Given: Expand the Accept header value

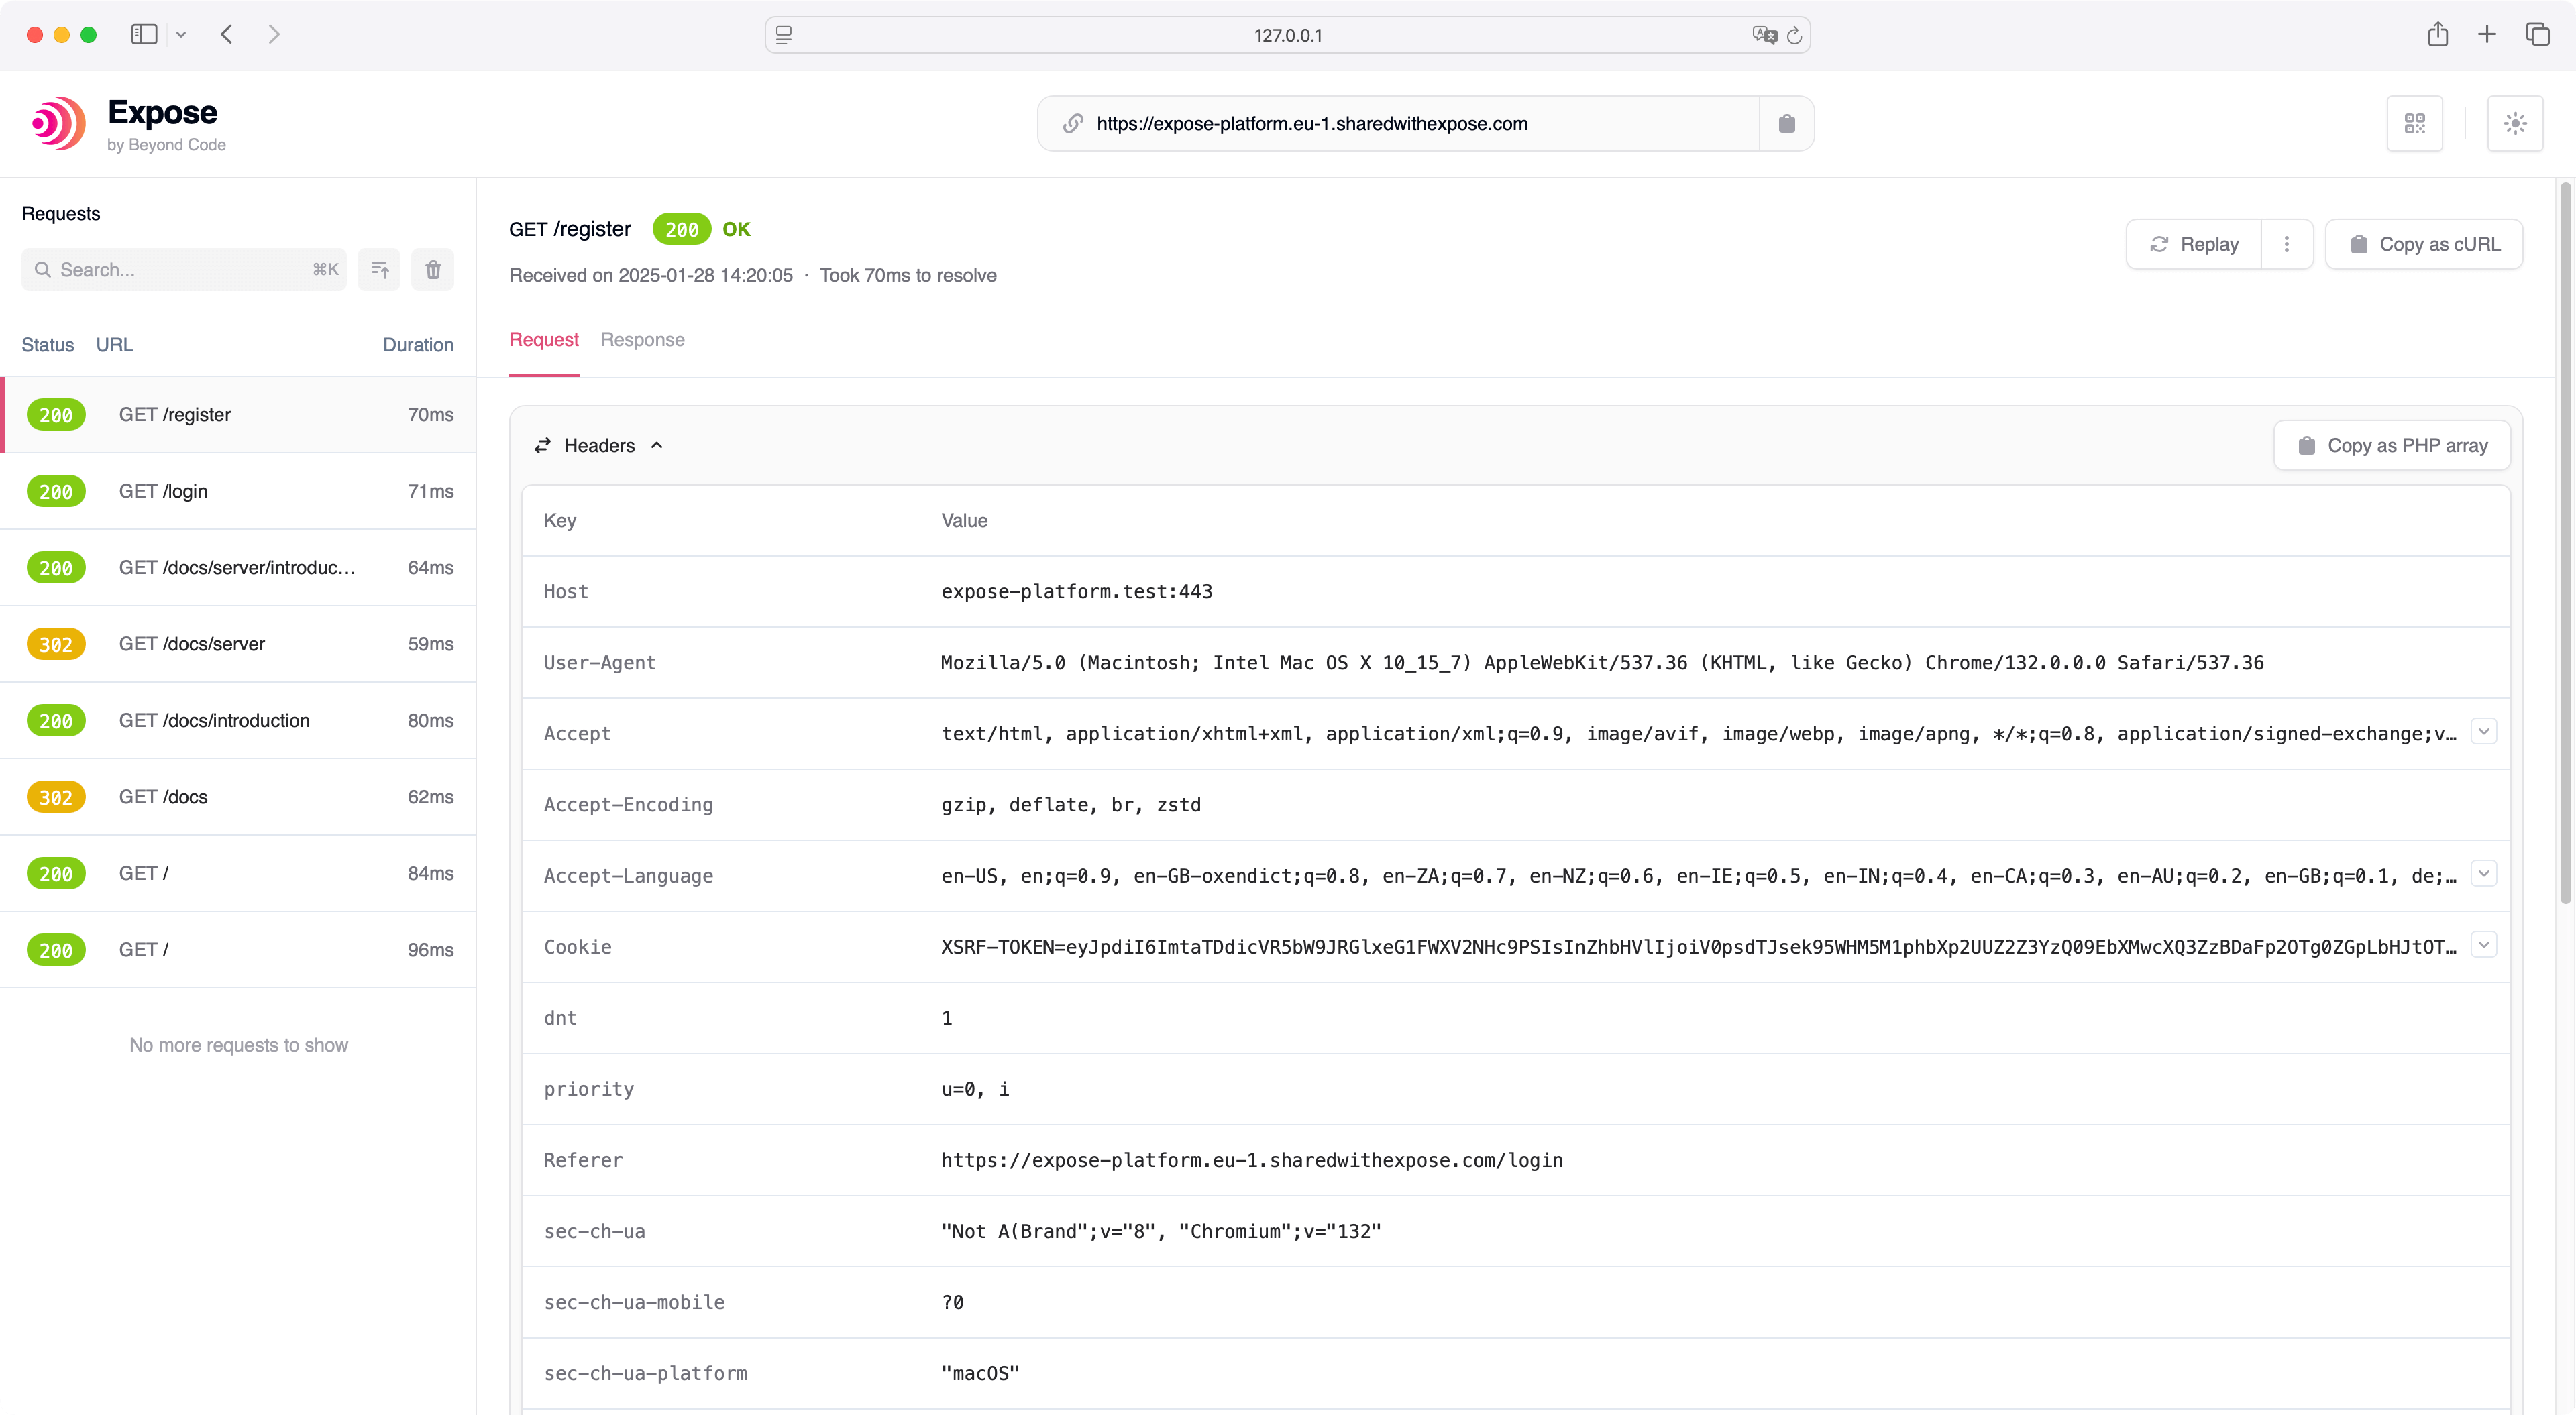Looking at the screenshot, I should point(2484,732).
